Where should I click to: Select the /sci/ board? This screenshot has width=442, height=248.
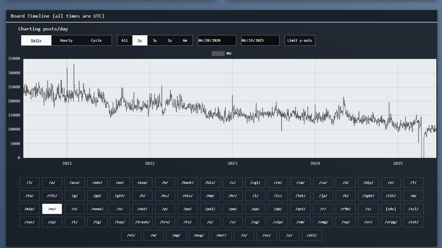pos(413,209)
